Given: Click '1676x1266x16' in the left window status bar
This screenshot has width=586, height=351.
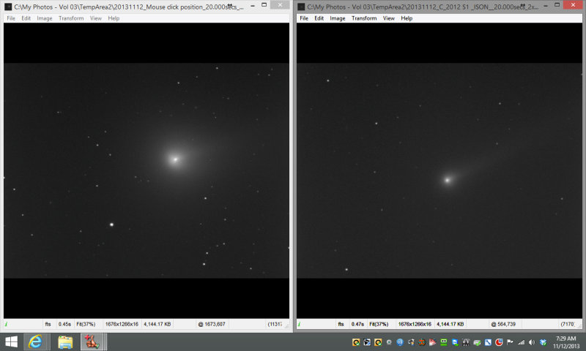Looking at the screenshot, I should point(122,324).
